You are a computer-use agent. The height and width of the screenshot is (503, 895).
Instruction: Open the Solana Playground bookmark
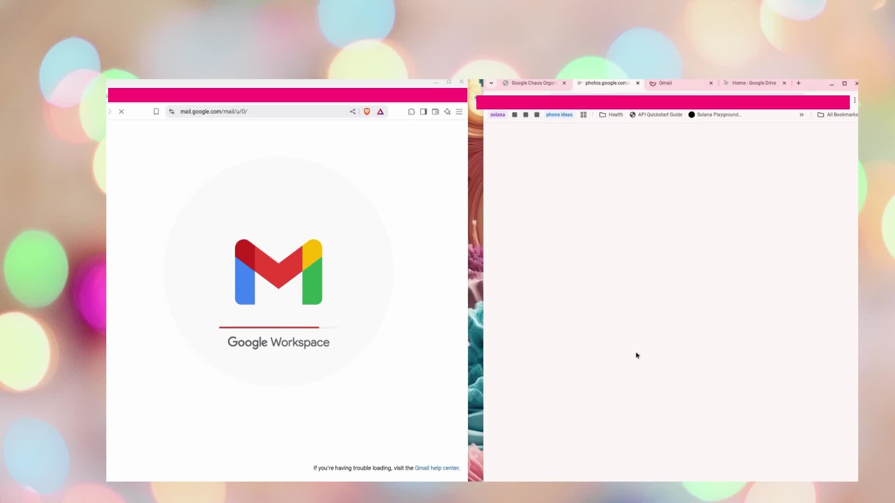tap(715, 115)
